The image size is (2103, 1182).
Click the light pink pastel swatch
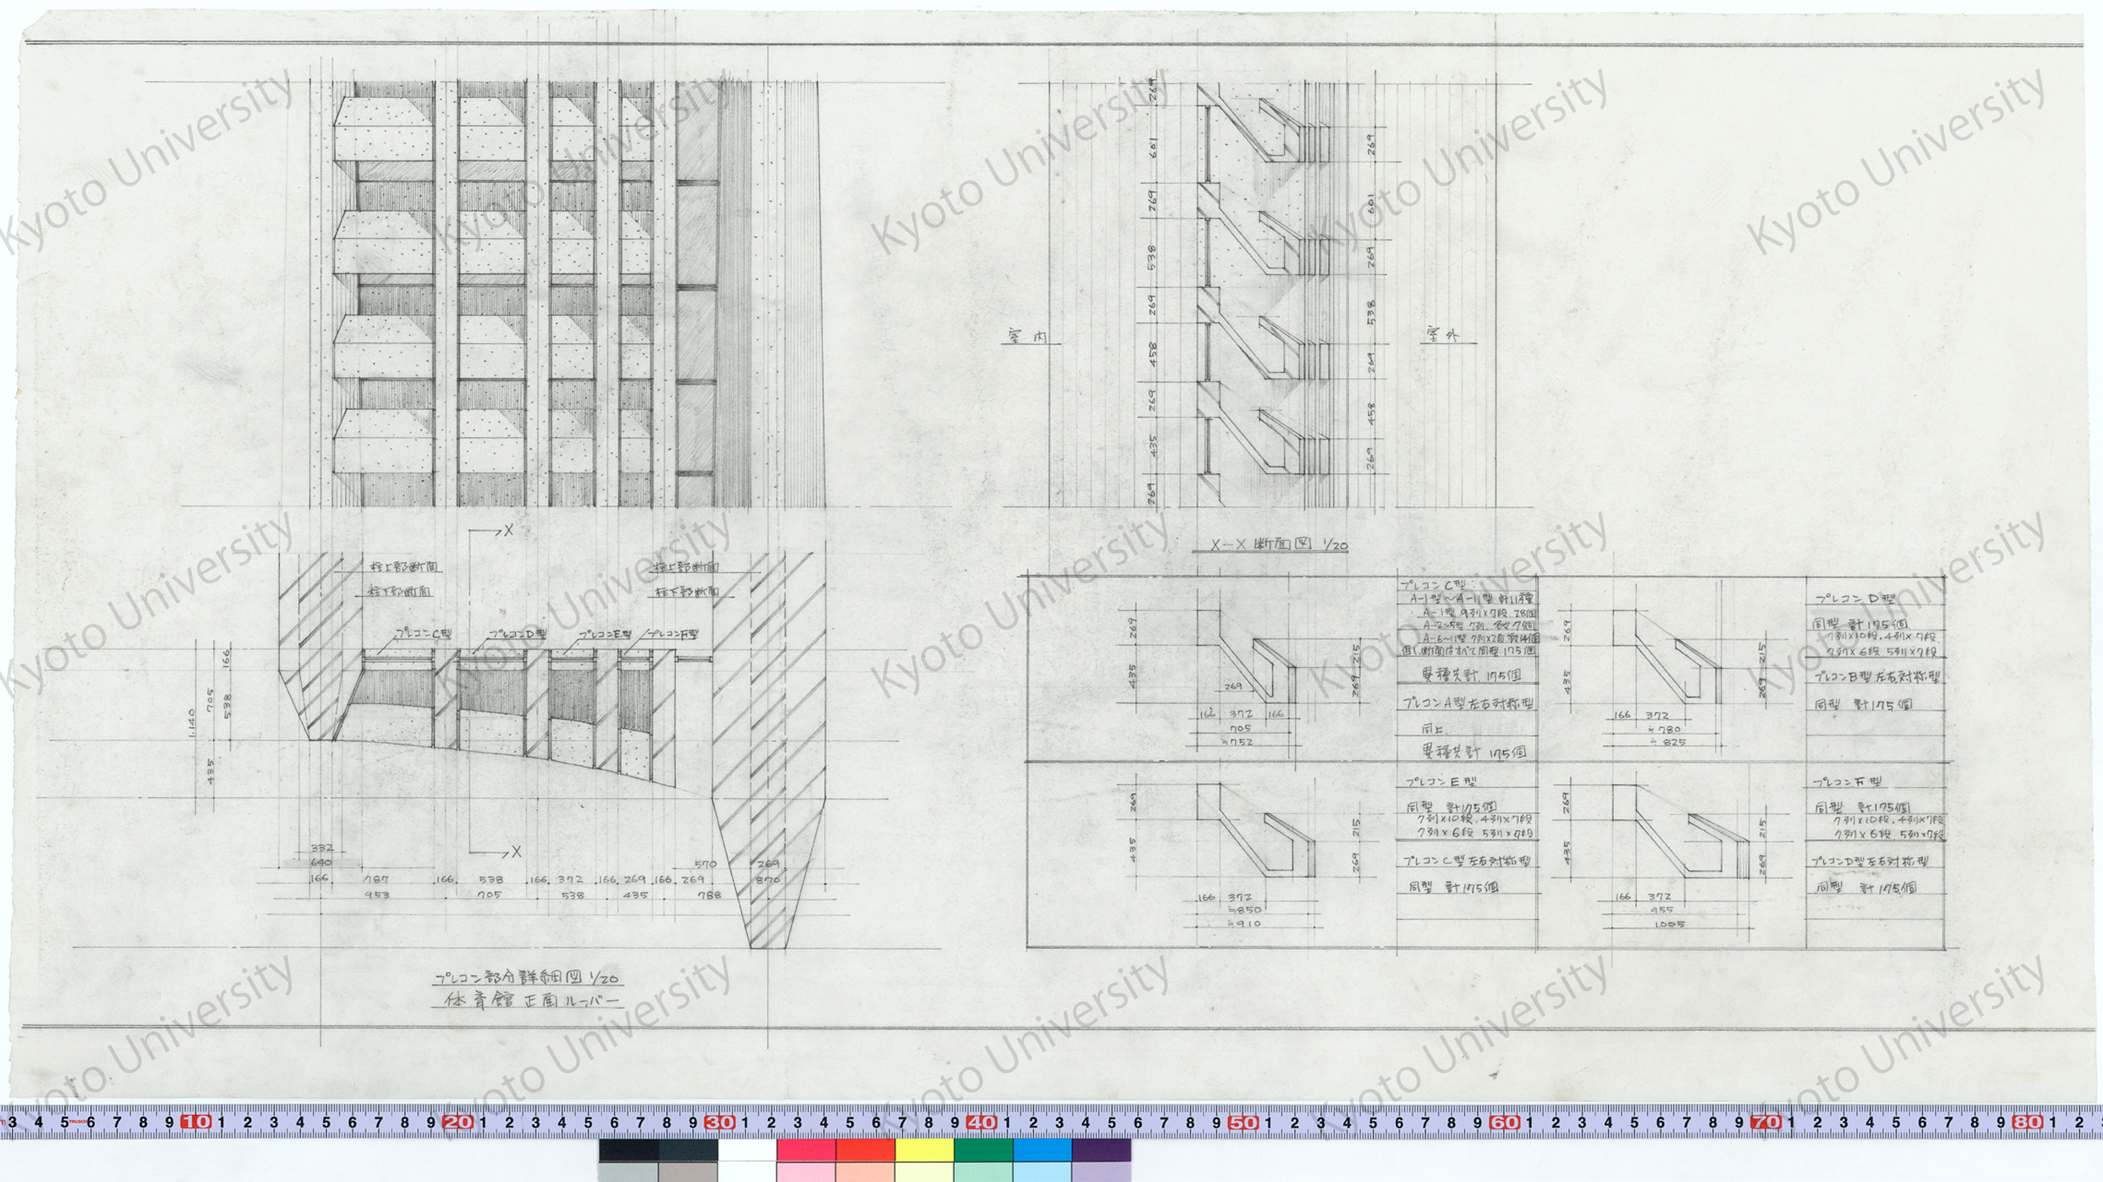click(x=806, y=1173)
